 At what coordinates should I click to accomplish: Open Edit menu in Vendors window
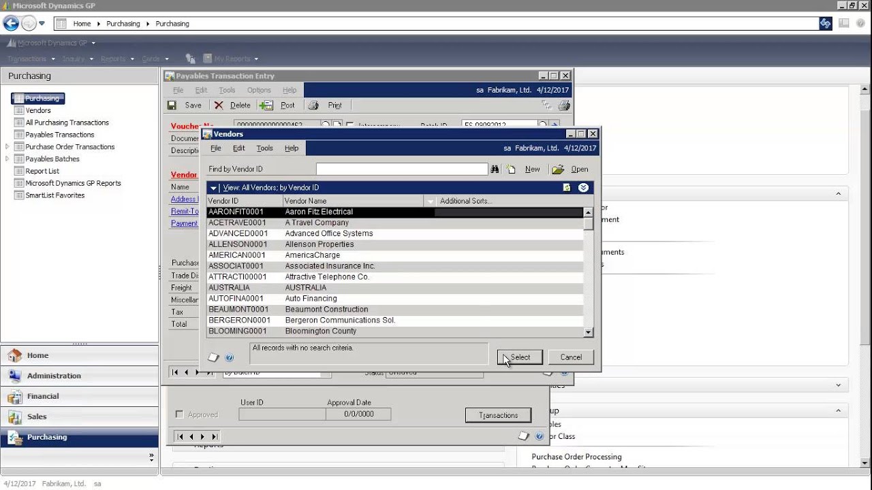point(238,148)
